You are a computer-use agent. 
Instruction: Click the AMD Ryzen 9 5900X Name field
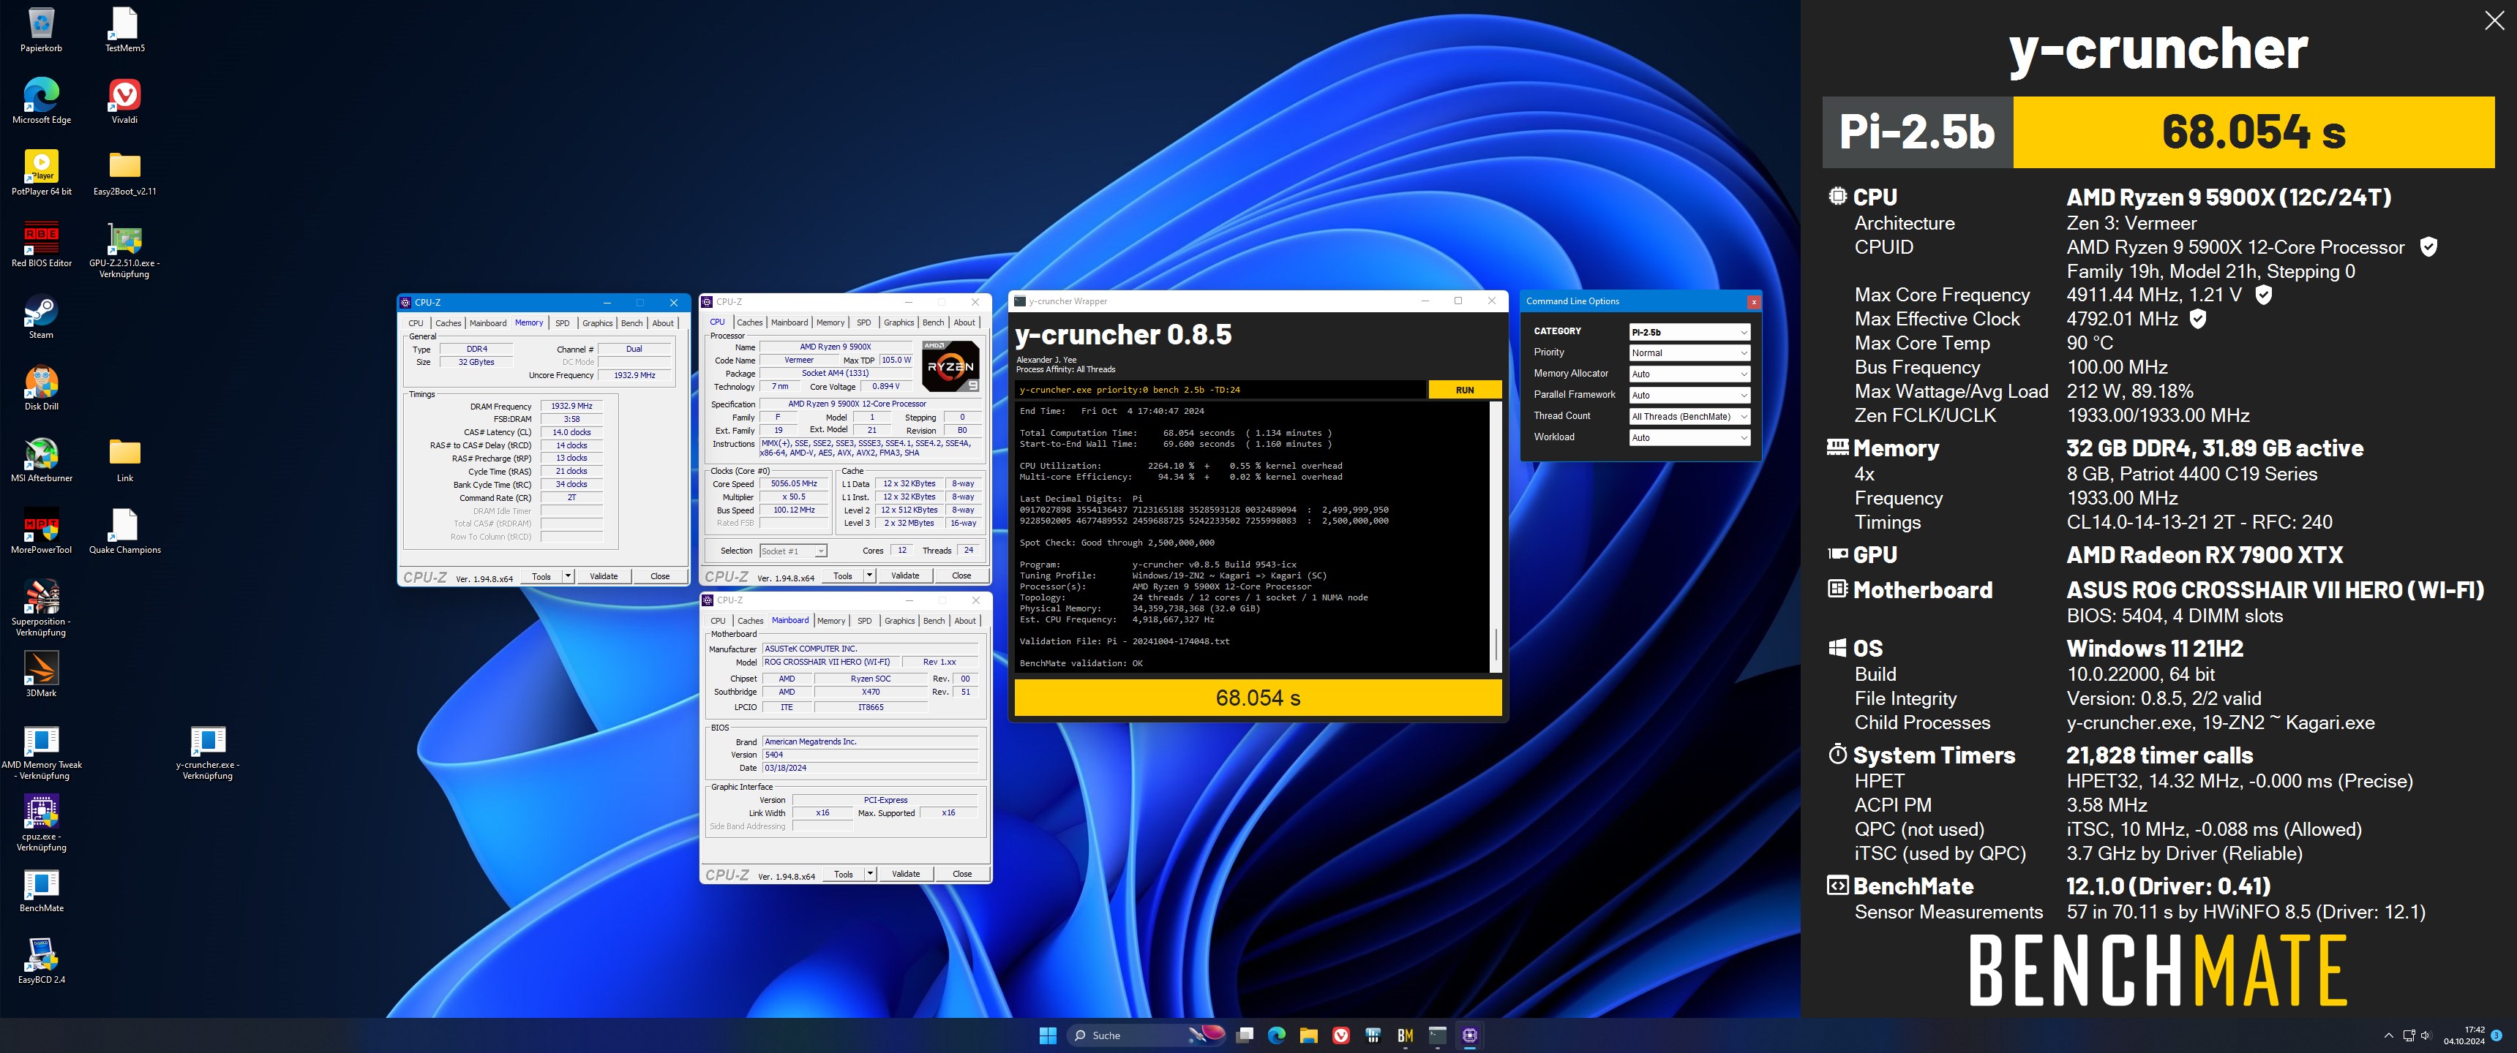pos(836,347)
